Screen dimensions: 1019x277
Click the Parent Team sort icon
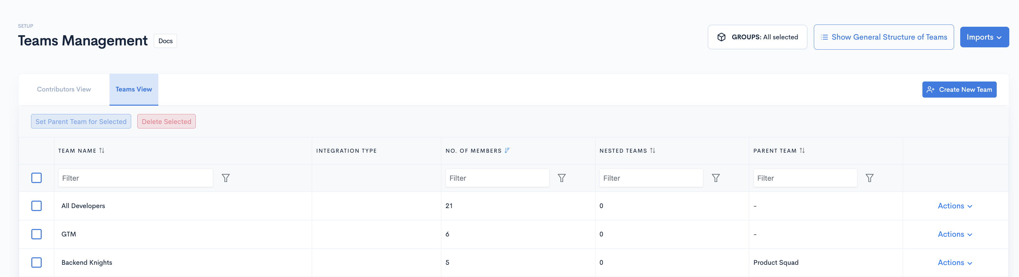(x=802, y=150)
